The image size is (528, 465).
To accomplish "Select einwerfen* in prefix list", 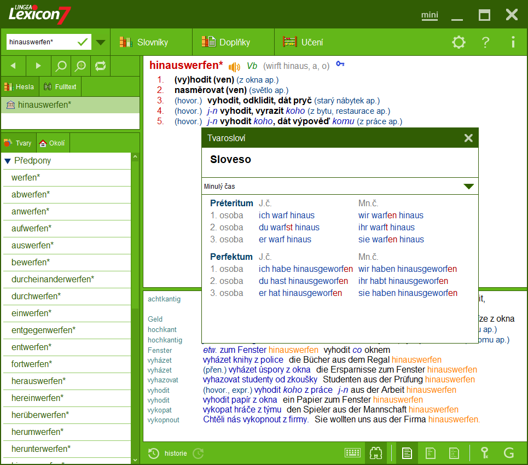I will pos(67,313).
